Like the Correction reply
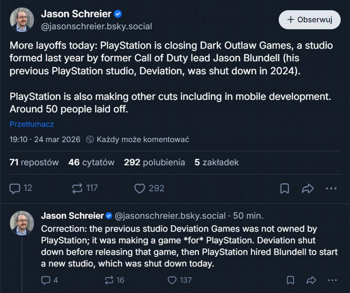 [172, 280]
